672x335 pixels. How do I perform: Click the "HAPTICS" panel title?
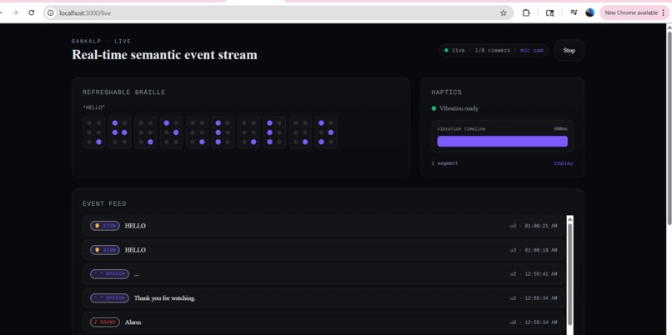point(447,92)
